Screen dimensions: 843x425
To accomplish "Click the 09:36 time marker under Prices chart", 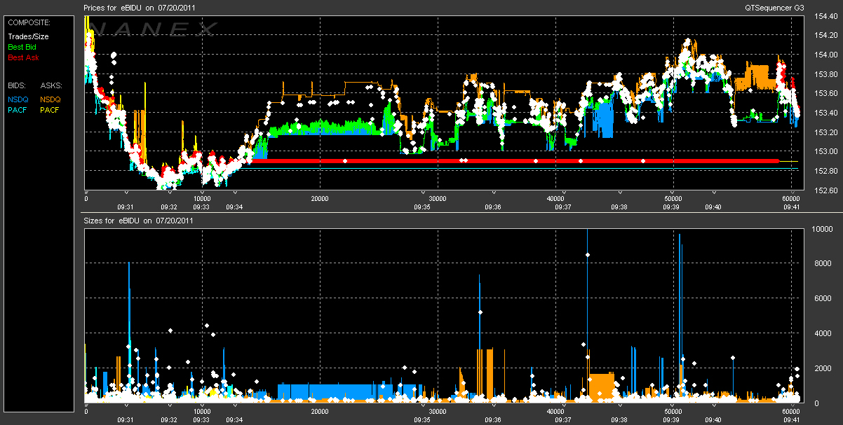I will [x=493, y=207].
